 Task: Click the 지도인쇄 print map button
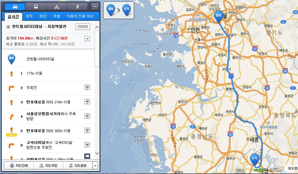click(19, 166)
